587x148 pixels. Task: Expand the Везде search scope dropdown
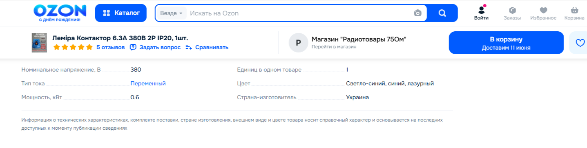coord(171,13)
